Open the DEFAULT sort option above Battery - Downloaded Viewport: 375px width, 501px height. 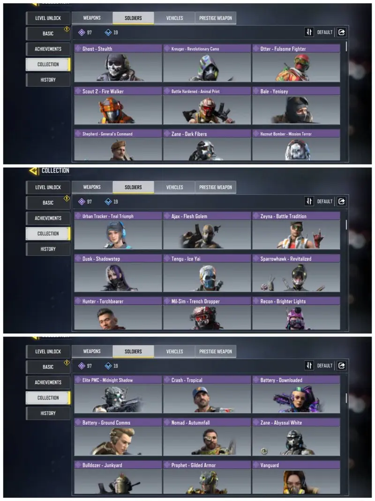(325, 365)
